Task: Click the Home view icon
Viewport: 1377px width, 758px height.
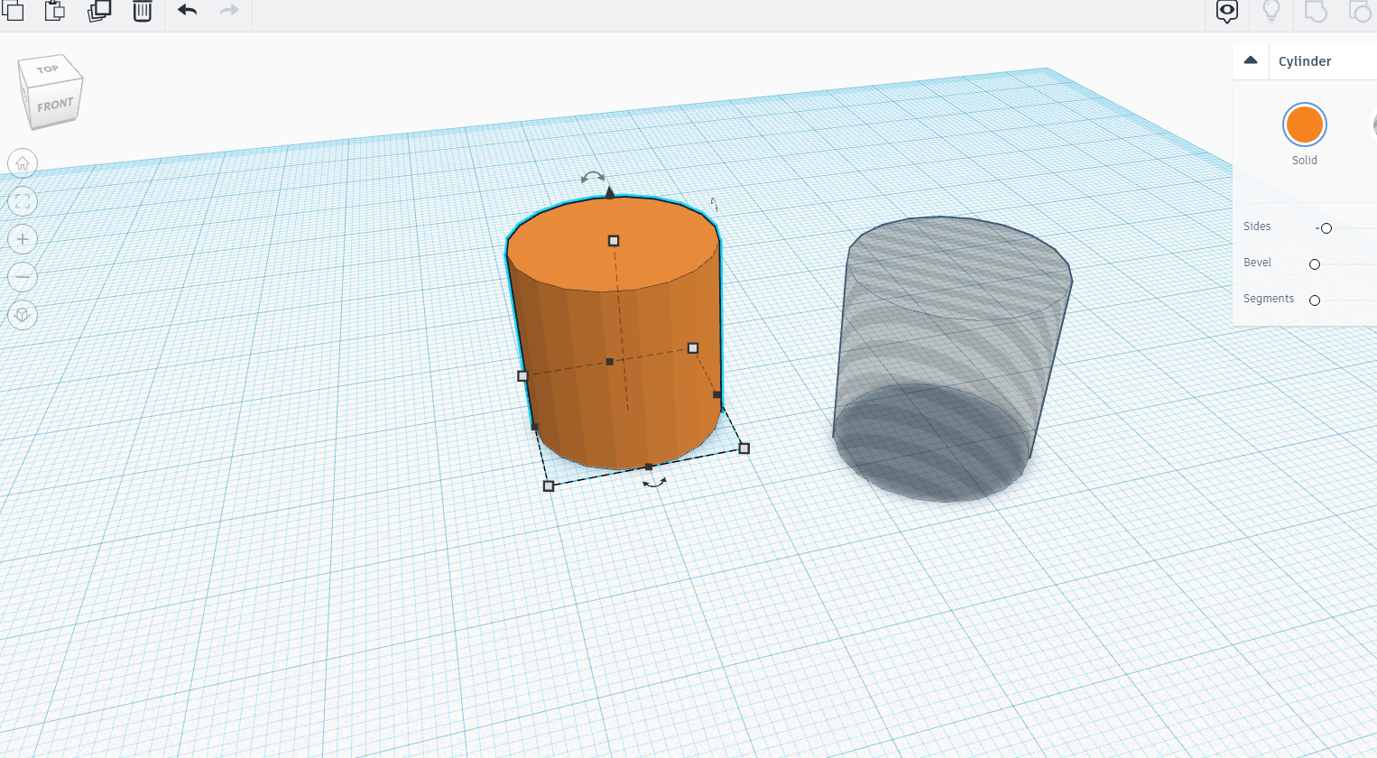Action: (22, 163)
